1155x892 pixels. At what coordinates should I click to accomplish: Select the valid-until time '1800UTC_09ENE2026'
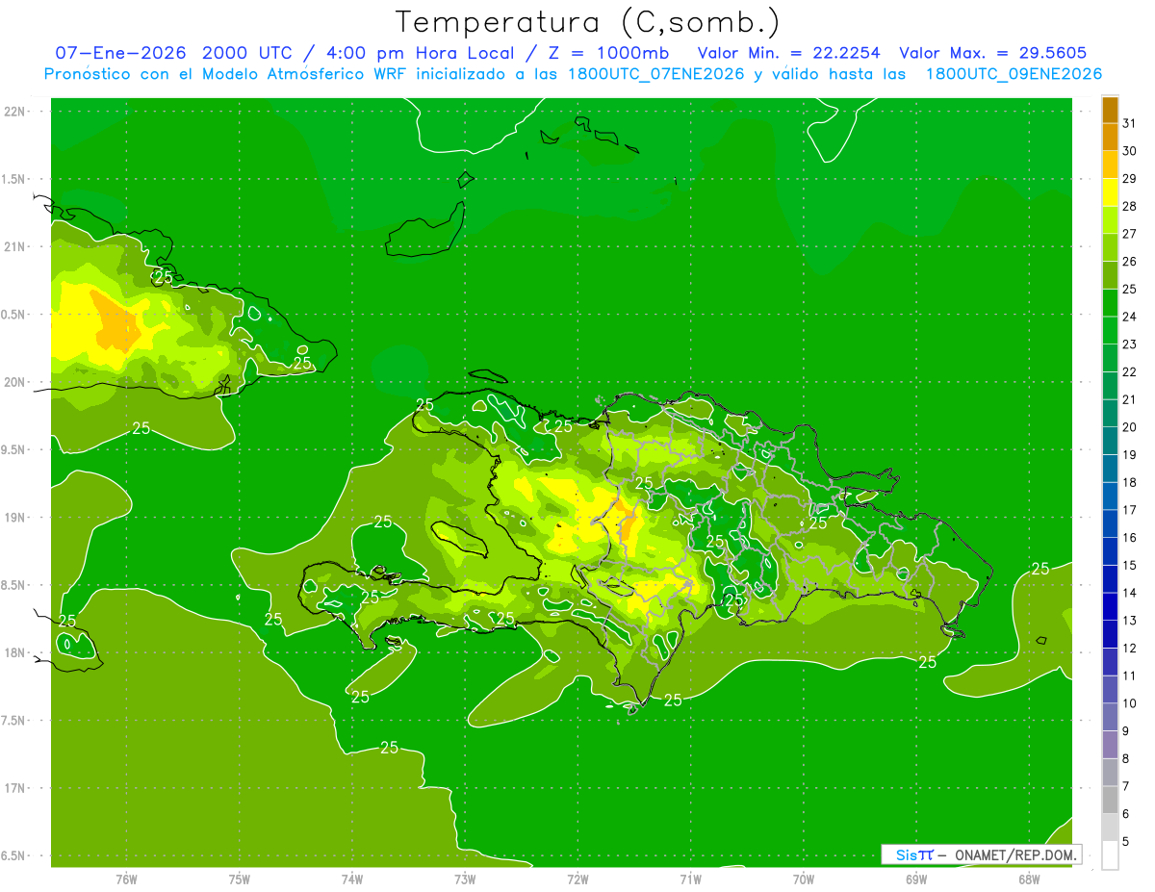(x=1014, y=74)
